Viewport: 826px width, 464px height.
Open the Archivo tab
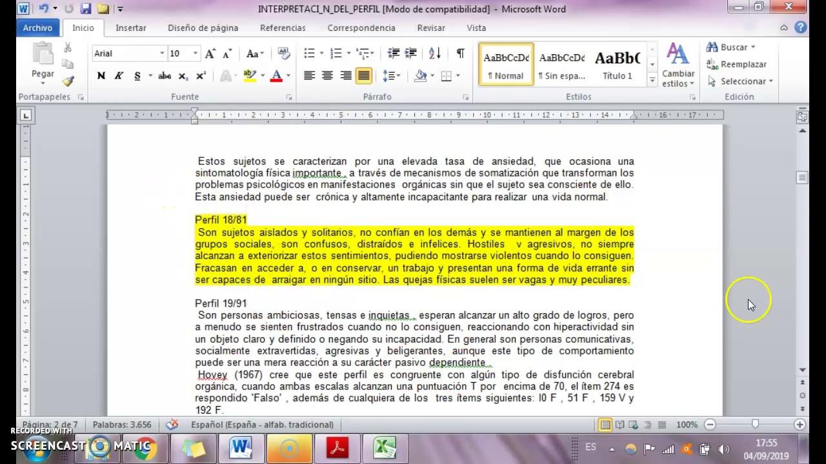(x=37, y=28)
